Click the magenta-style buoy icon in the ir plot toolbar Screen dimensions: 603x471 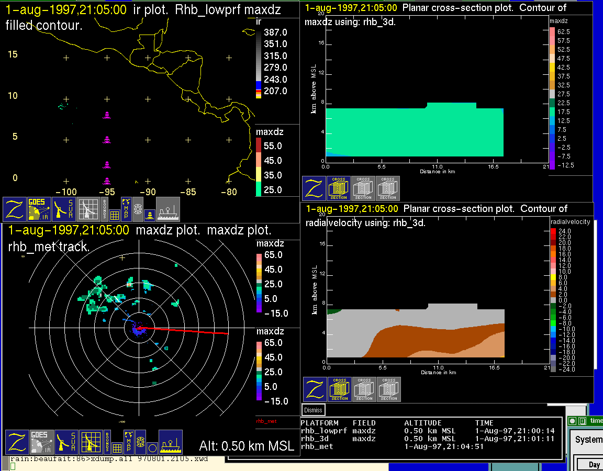[x=149, y=214]
